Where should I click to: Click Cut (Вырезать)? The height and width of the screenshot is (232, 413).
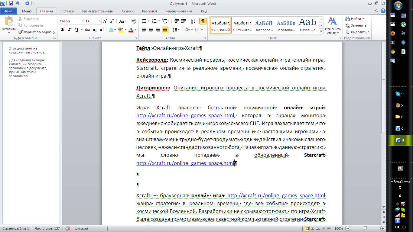tap(28, 19)
